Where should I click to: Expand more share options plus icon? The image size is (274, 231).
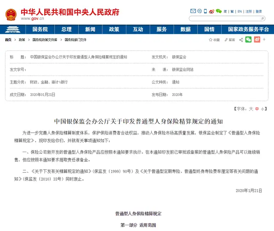tap(264, 39)
